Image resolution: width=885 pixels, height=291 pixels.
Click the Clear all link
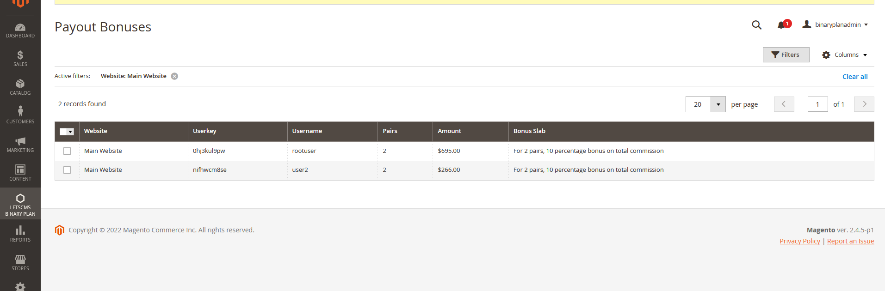coord(854,77)
